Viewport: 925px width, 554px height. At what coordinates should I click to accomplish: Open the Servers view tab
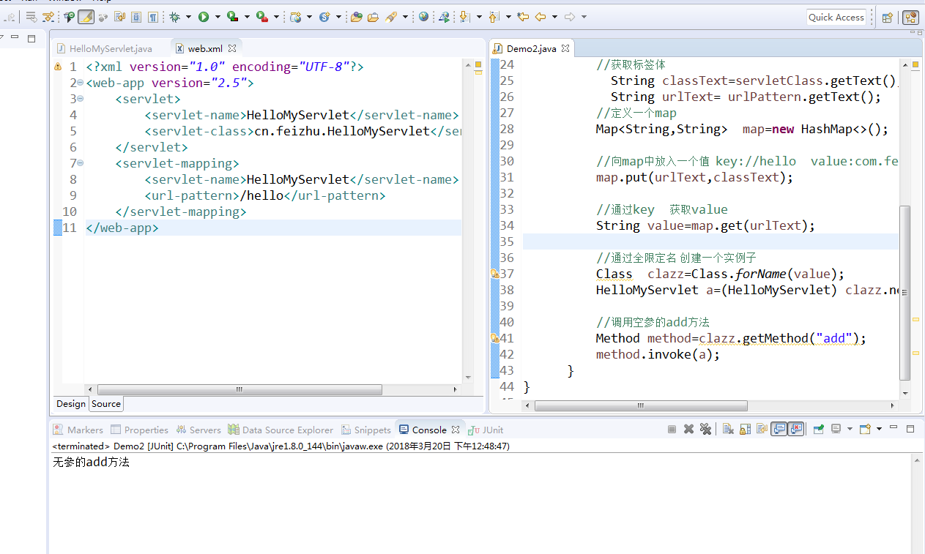tap(198, 430)
